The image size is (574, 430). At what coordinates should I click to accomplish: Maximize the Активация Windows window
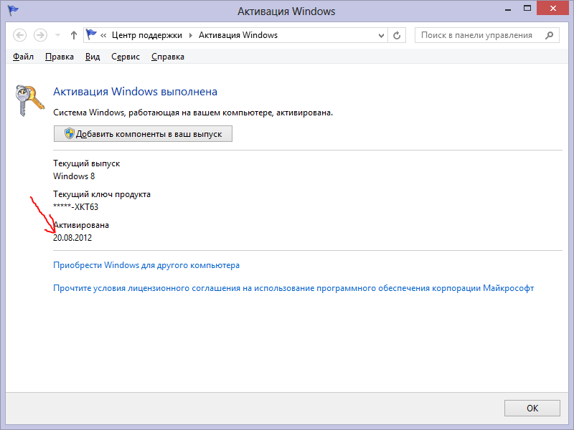click(x=527, y=9)
